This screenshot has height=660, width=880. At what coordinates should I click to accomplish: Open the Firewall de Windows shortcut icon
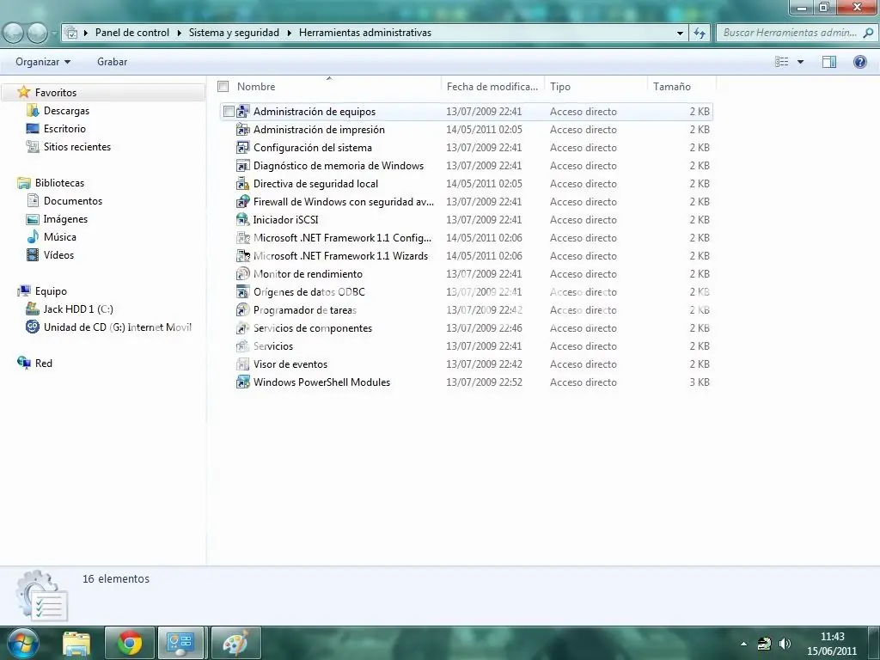click(x=243, y=202)
